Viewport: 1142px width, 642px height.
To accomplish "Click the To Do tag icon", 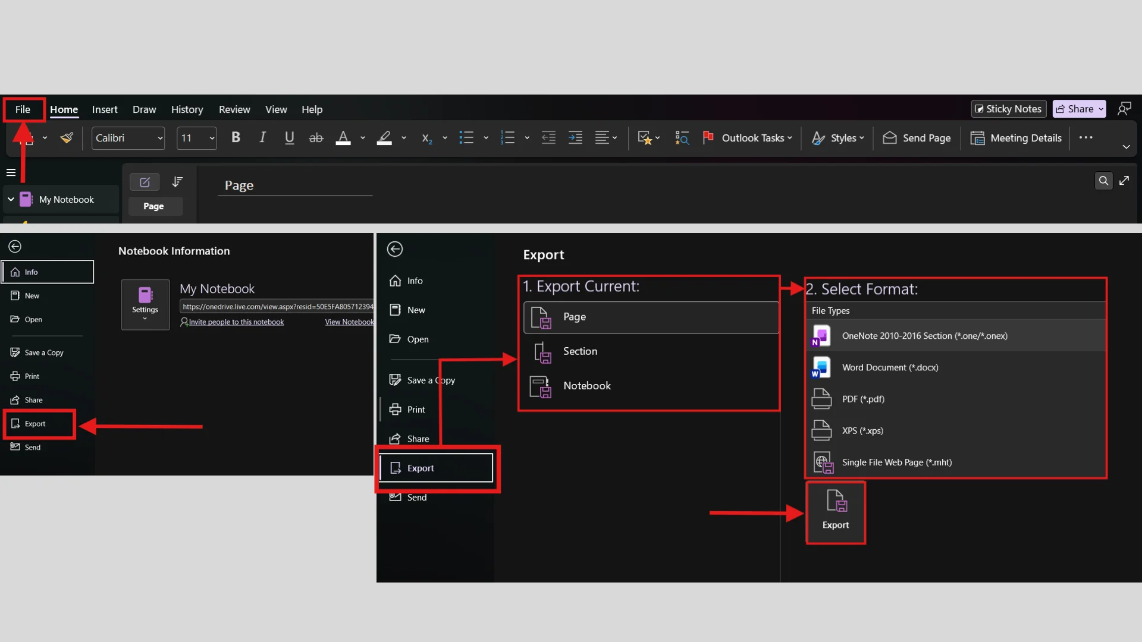I will (645, 138).
